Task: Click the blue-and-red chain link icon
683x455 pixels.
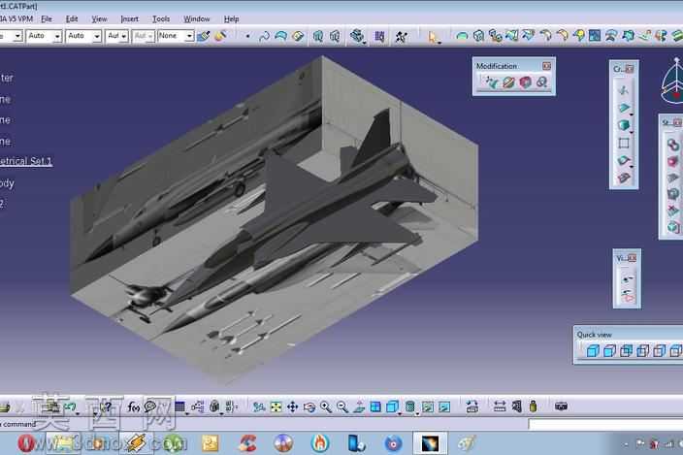Action: [673, 145]
